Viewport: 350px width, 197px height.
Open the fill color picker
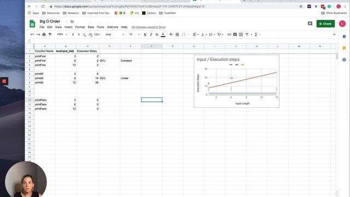171,34
